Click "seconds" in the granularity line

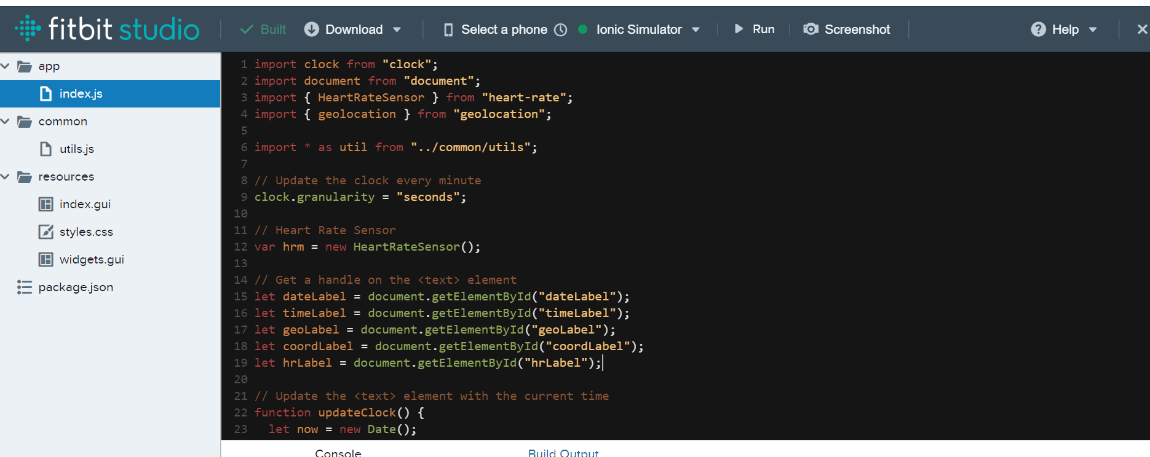point(428,197)
